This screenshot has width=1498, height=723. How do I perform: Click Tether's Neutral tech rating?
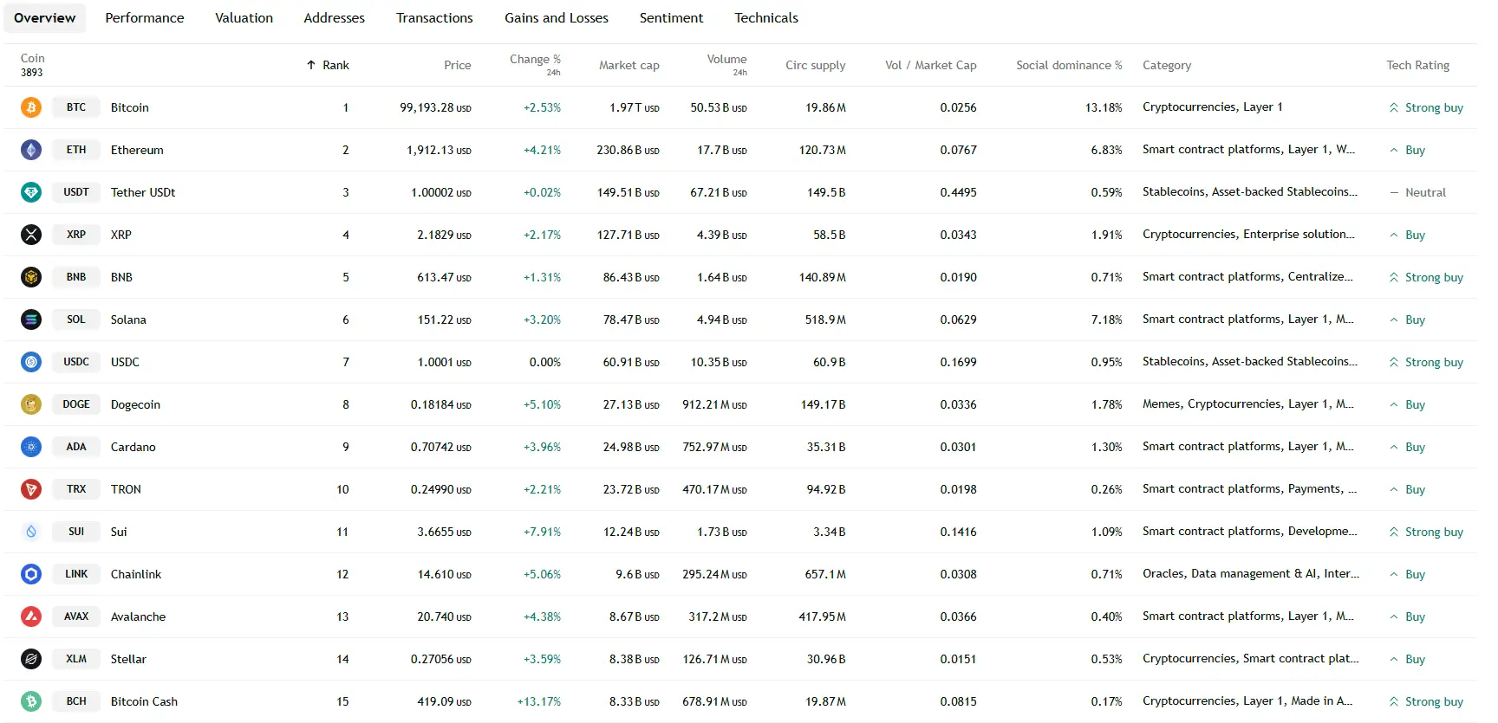point(1418,192)
